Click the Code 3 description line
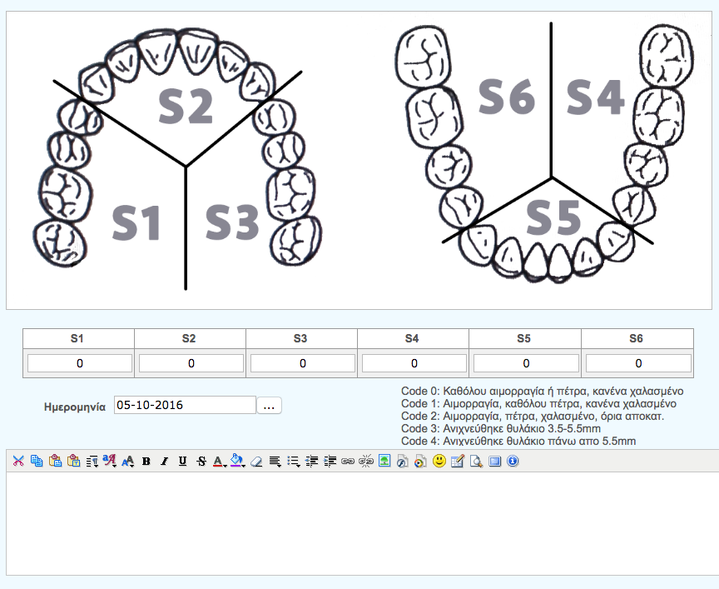Screen dimensions: 719x589 (x=501, y=428)
